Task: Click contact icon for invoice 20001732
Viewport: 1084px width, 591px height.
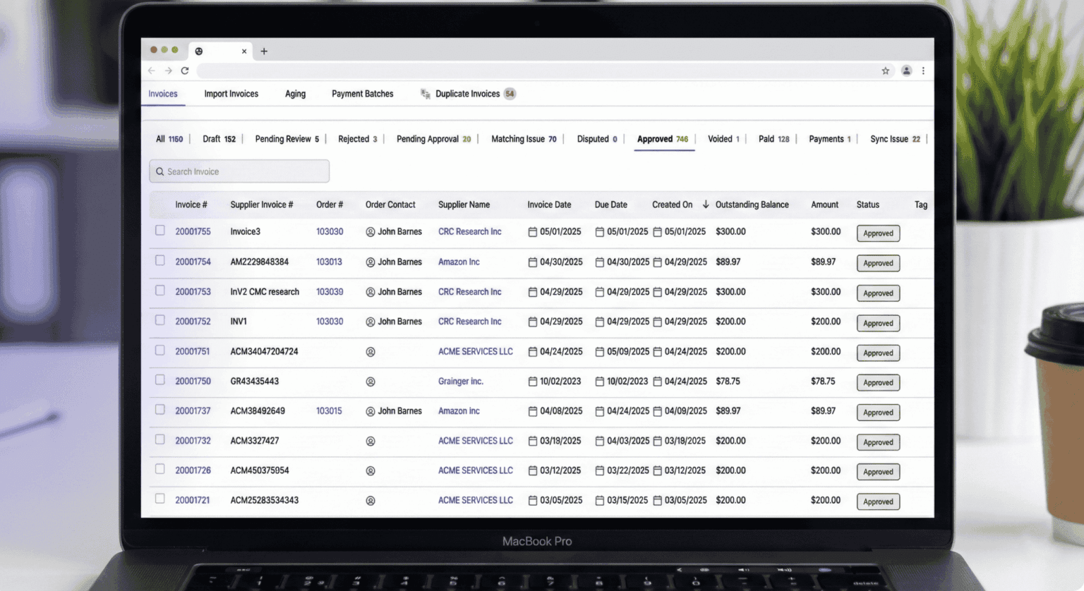Action: coord(371,441)
